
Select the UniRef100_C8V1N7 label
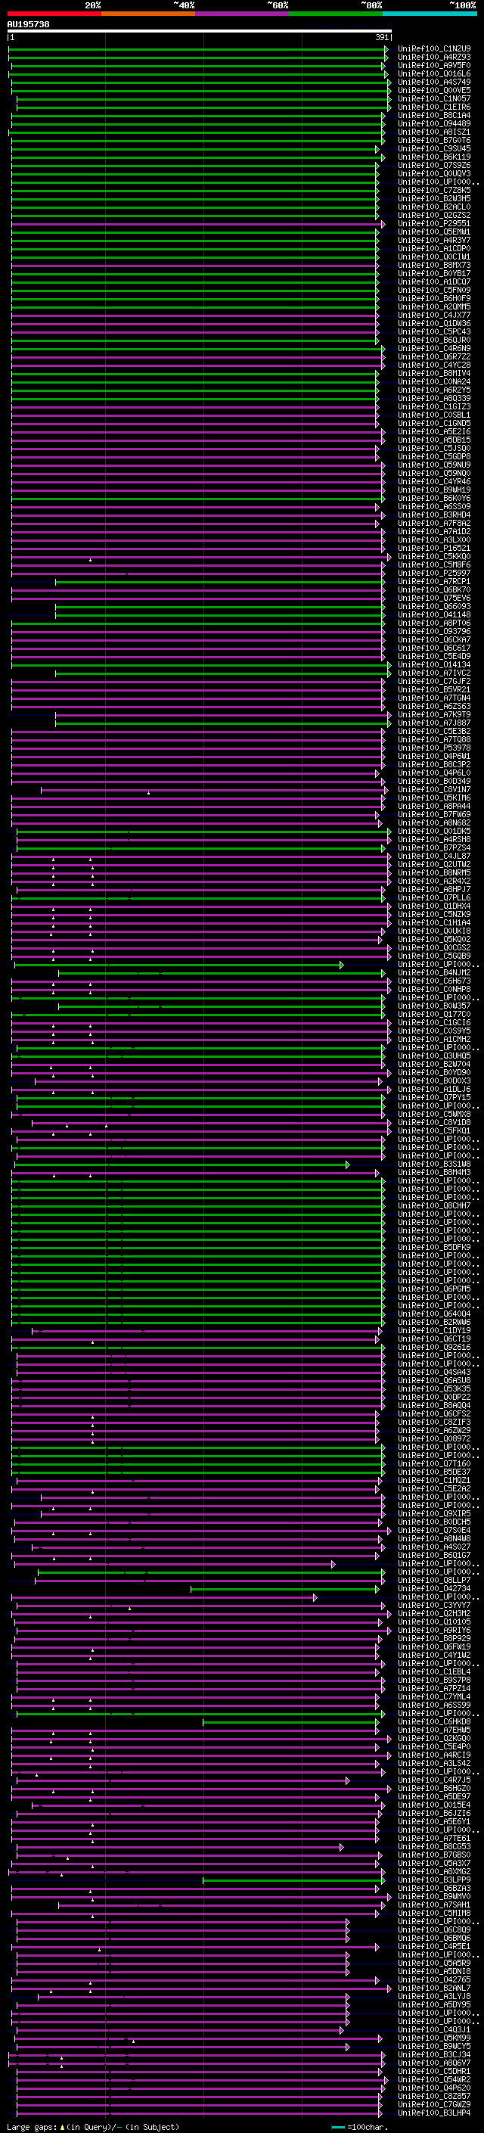pos(434,789)
